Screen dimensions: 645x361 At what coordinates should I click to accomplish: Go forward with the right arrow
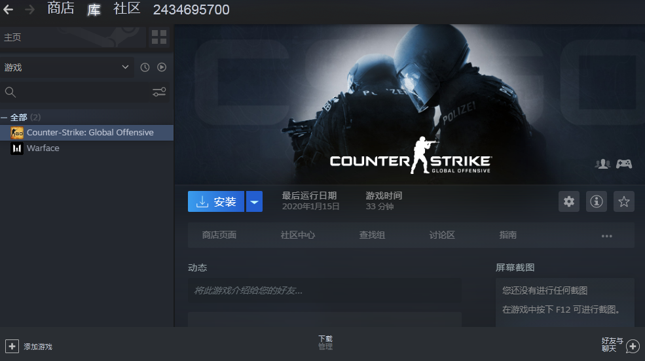coord(29,9)
